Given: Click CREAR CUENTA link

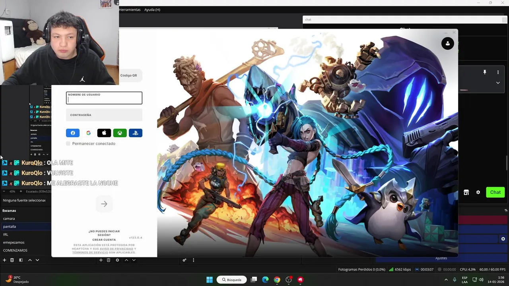Looking at the screenshot, I should click(104, 240).
